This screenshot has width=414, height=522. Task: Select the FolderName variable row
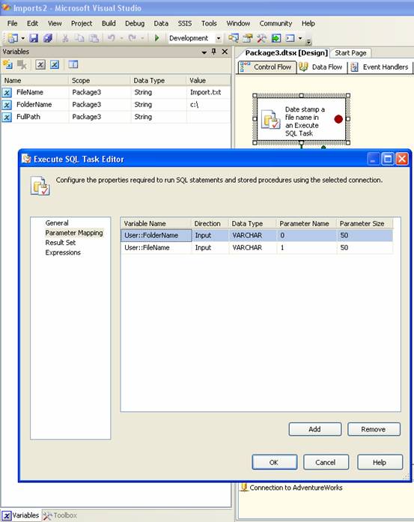pos(115,105)
